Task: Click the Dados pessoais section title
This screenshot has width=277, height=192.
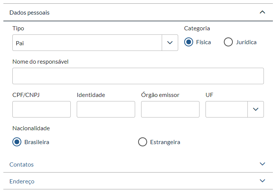Action: click(30, 13)
